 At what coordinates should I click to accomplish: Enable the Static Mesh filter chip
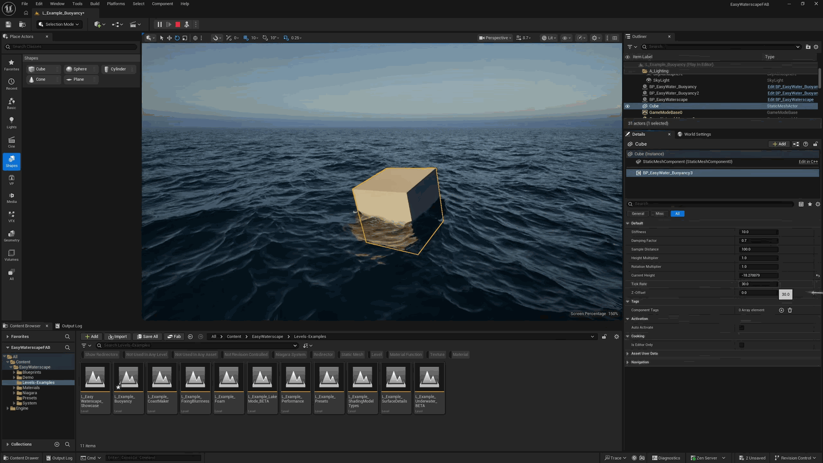click(352, 354)
